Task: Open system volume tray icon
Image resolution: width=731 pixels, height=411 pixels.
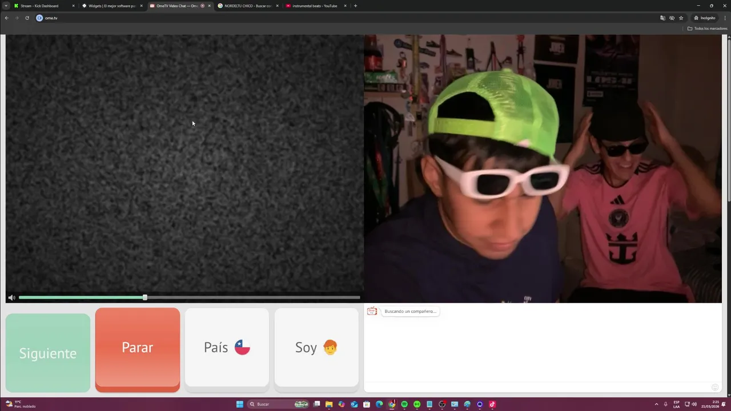Action: point(694,404)
